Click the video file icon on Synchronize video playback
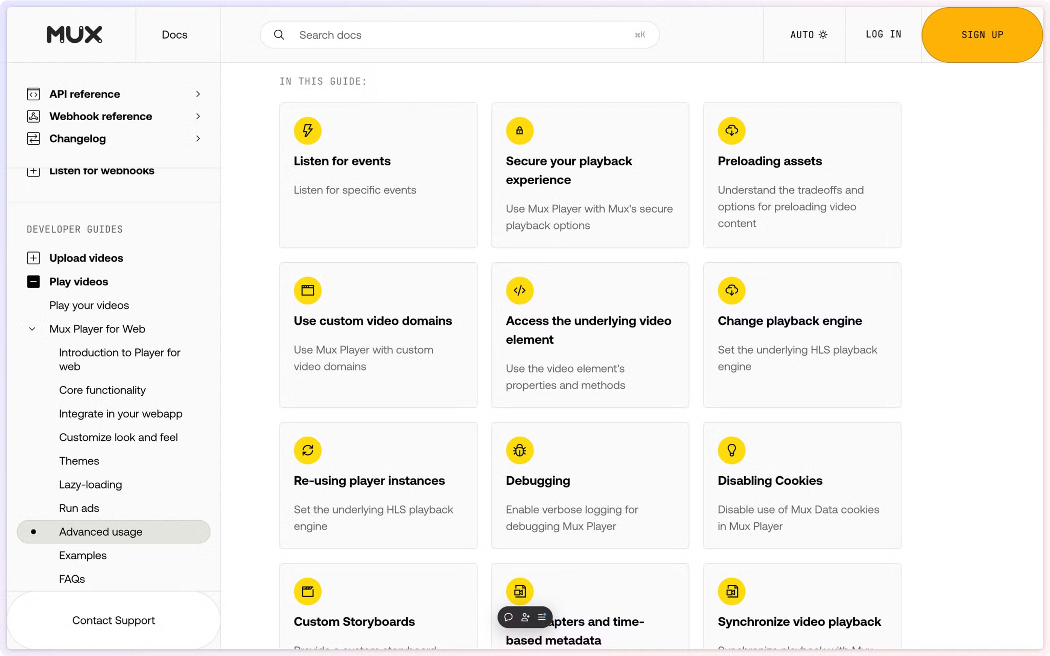The image size is (1050, 656). [731, 591]
